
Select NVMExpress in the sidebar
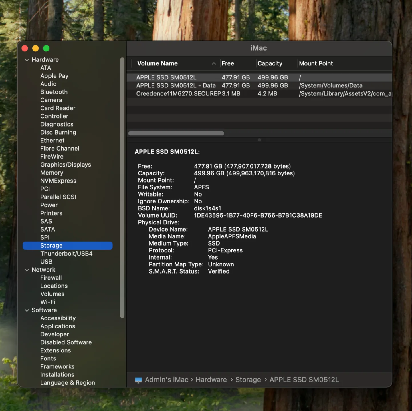tap(58, 181)
